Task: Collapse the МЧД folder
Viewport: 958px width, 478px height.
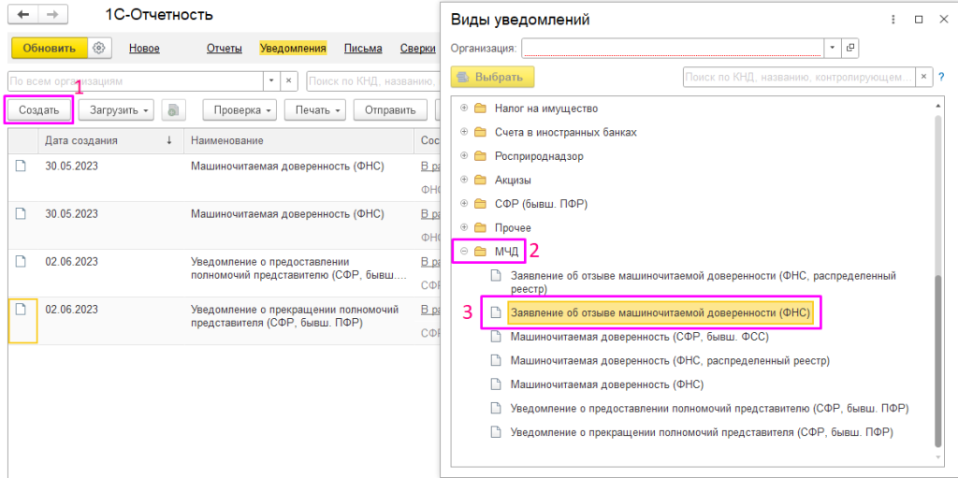Action: 464,252
